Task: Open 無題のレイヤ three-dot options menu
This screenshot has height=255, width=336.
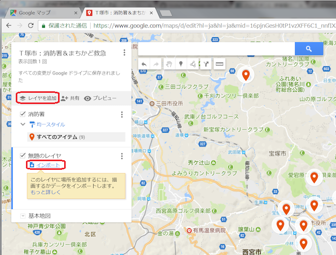Action: 122,156
